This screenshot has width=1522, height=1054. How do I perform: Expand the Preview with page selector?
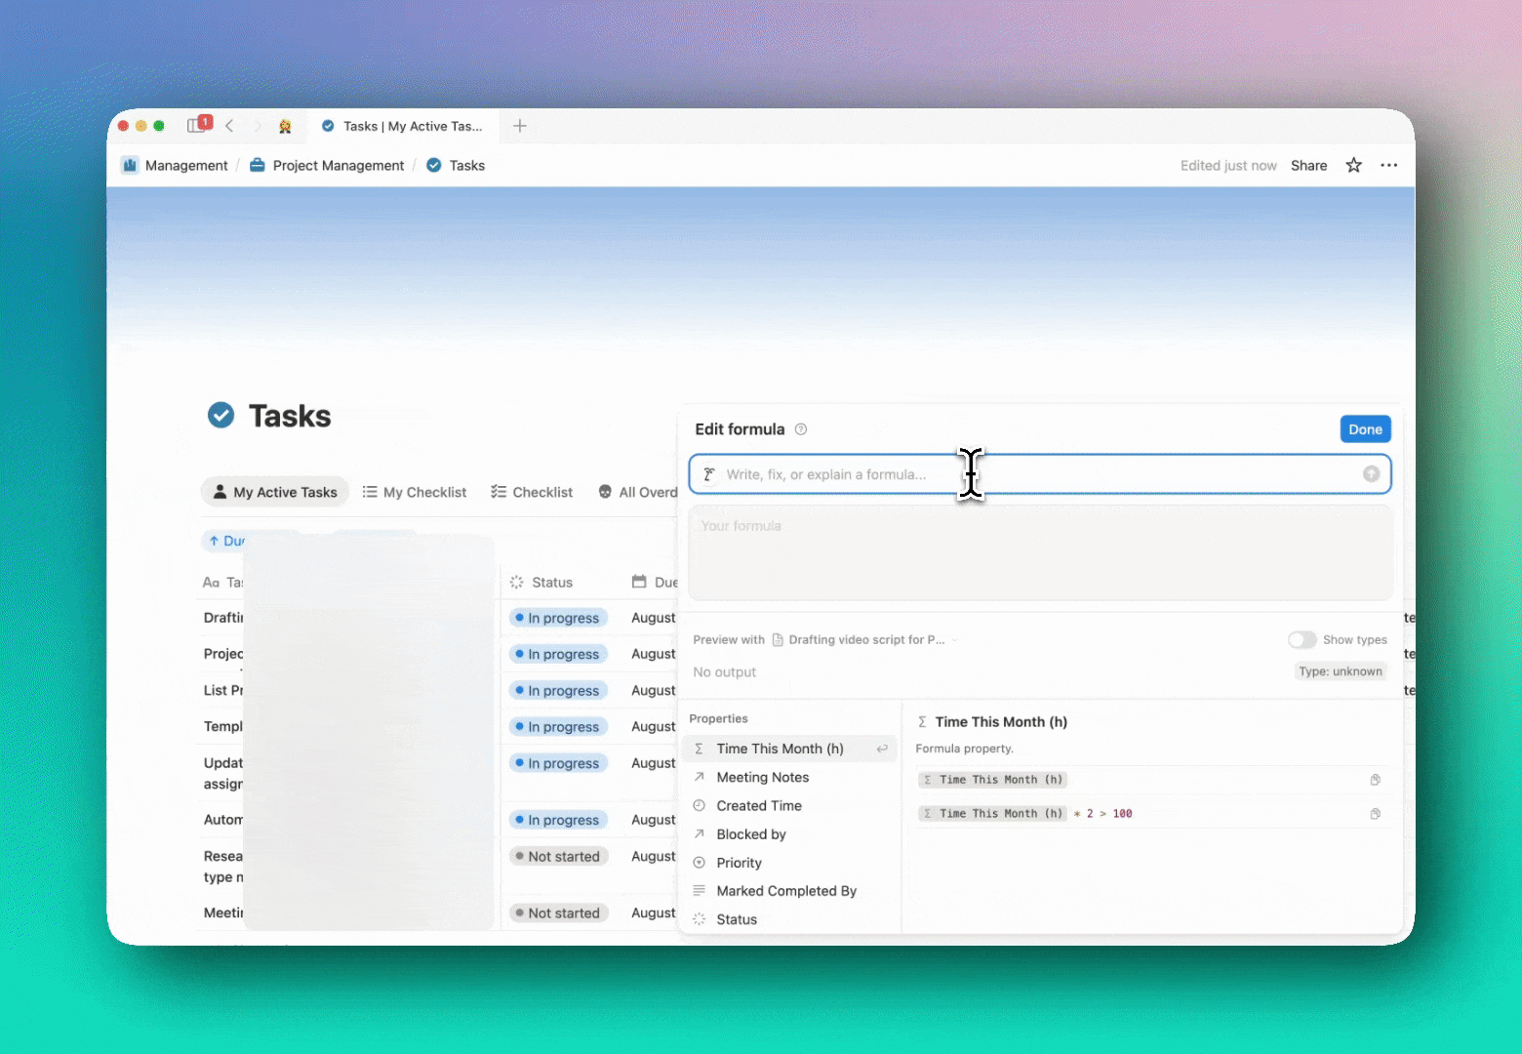pos(863,640)
